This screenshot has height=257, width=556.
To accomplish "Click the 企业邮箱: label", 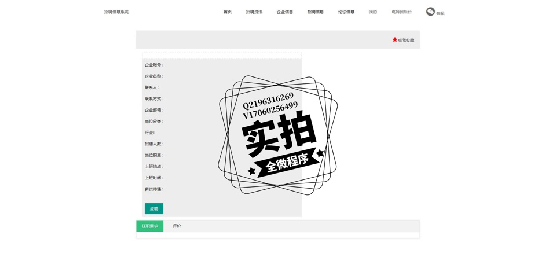I will (x=153, y=110).
